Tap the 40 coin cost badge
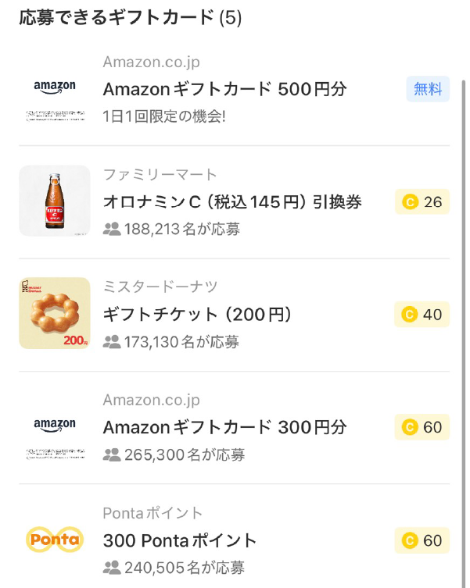This screenshot has height=588, width=470. [422, 315]
